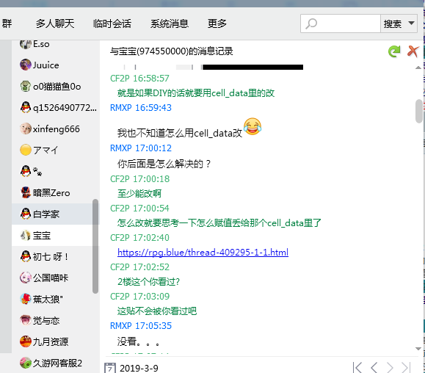Click message '这贴不会被你看过吧'

coord(157,311)
